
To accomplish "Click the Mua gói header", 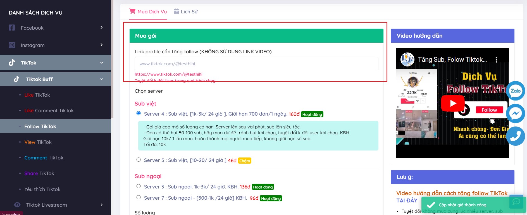I will pyautogui.click(x=256, y=36).
